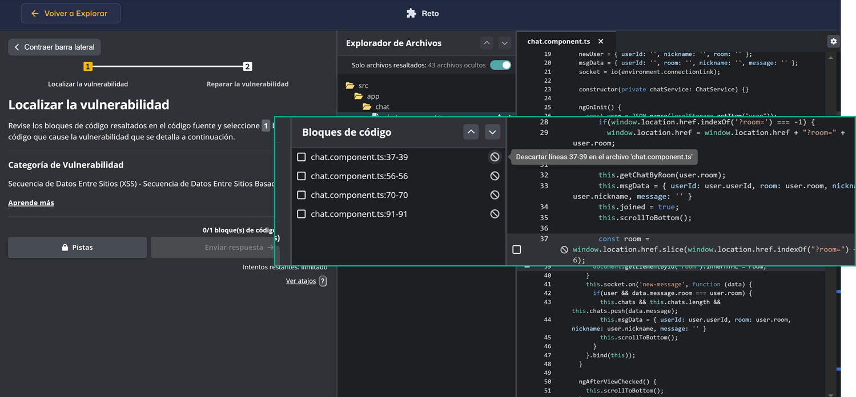Screen dimensions: 856x397
Task: Discard the chat.component.ts:70-70 code block
Action: point(495,195)
